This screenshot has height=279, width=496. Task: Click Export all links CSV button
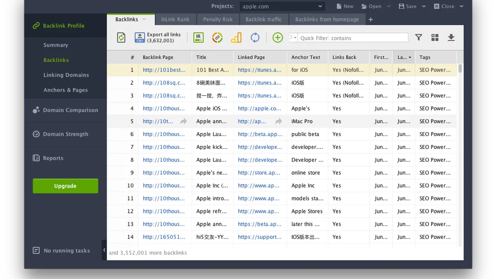coord(158,38)
